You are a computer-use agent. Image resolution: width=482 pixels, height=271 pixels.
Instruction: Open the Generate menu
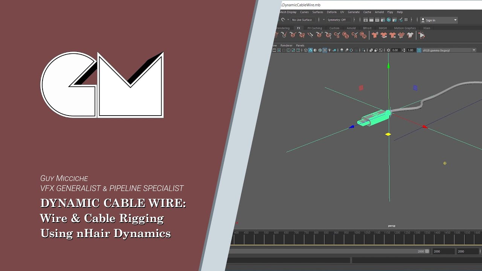pyautogui.click(x=354, y=12)
